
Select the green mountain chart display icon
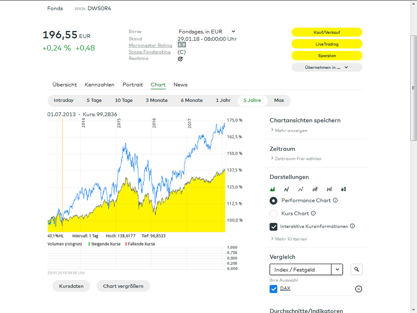click(x=273, y=189)
